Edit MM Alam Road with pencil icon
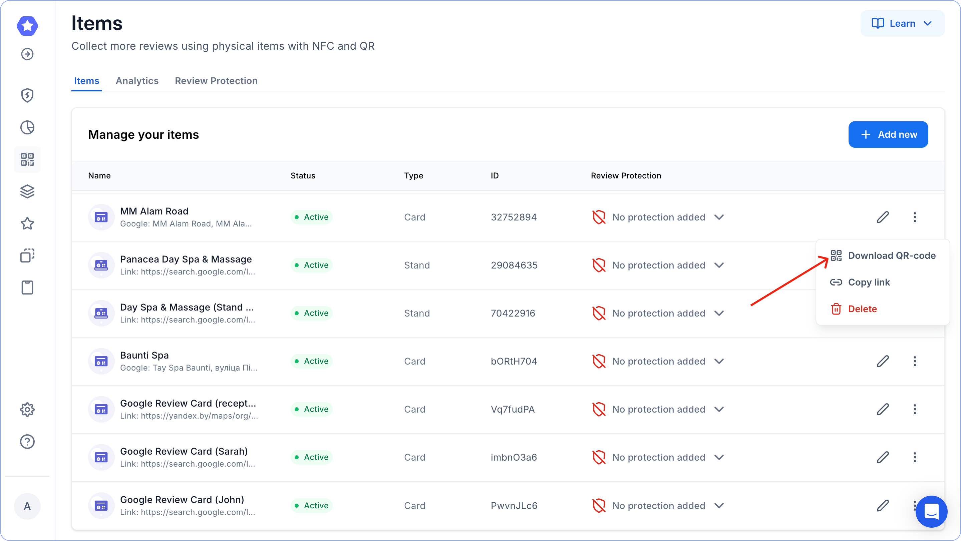 point(883,217)
